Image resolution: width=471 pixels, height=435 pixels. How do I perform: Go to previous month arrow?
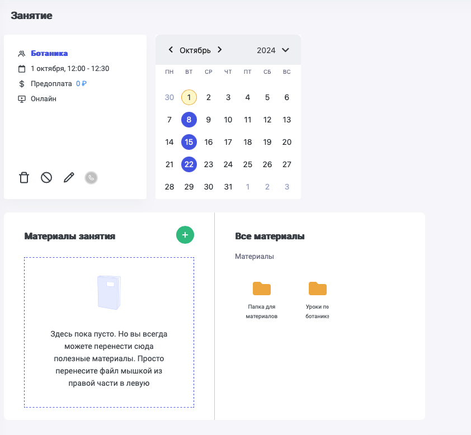tap(171, 50)
